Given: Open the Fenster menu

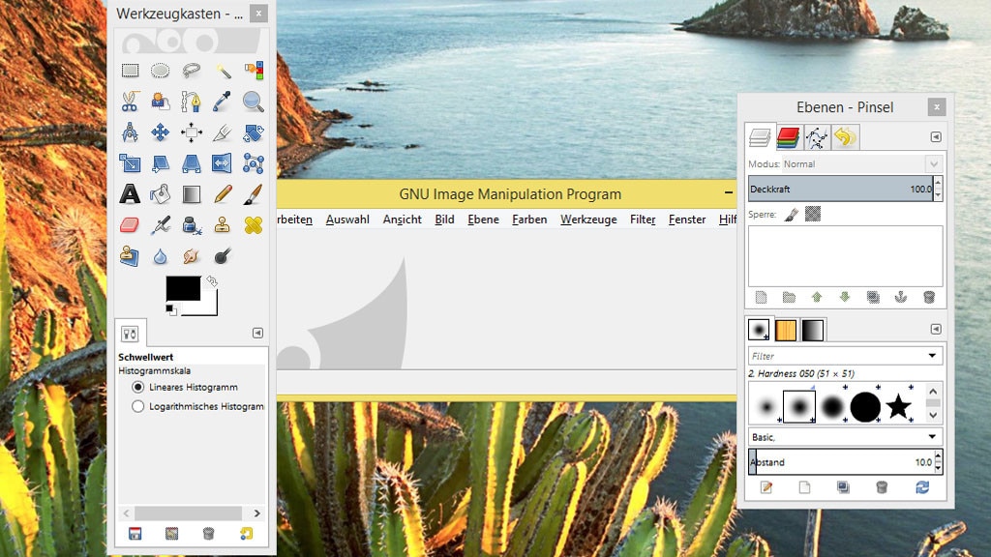Looking at the screenshot, I should click(x=687, y=220).
